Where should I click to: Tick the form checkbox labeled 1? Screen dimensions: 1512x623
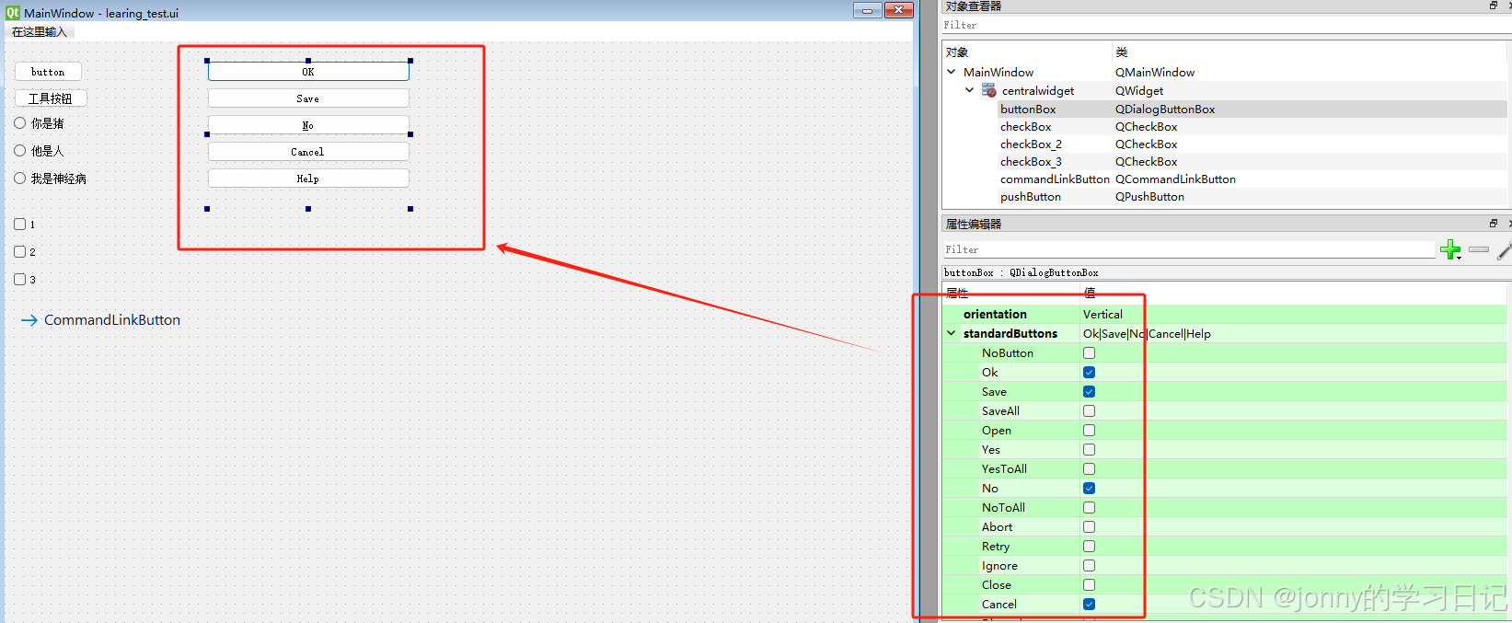[19, 224]
